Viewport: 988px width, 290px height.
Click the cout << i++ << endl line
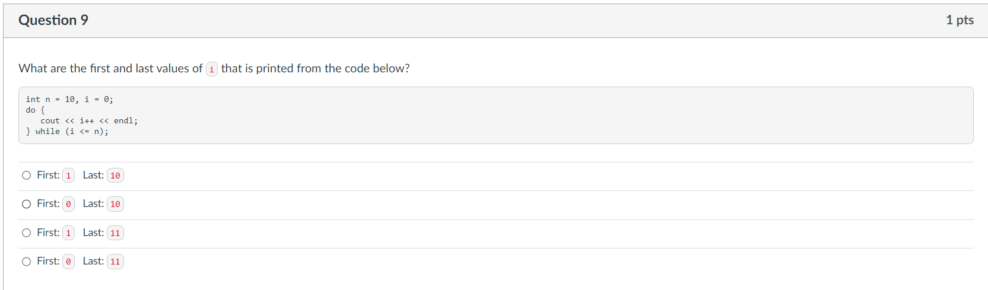click(89, 120)
